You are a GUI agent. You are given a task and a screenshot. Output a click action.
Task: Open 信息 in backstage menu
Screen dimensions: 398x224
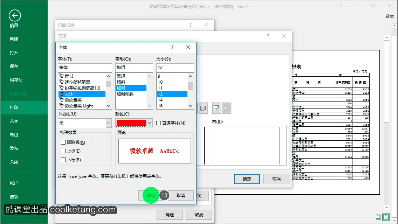point(14,25)
